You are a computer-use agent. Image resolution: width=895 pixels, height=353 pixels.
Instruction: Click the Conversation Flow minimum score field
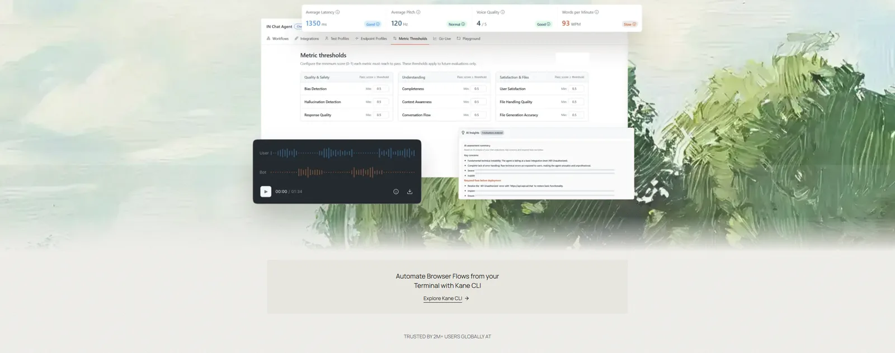pos(479,115)
